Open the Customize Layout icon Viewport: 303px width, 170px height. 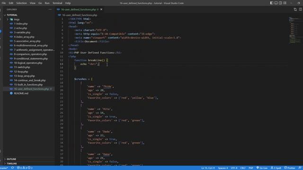pos(285,3)
